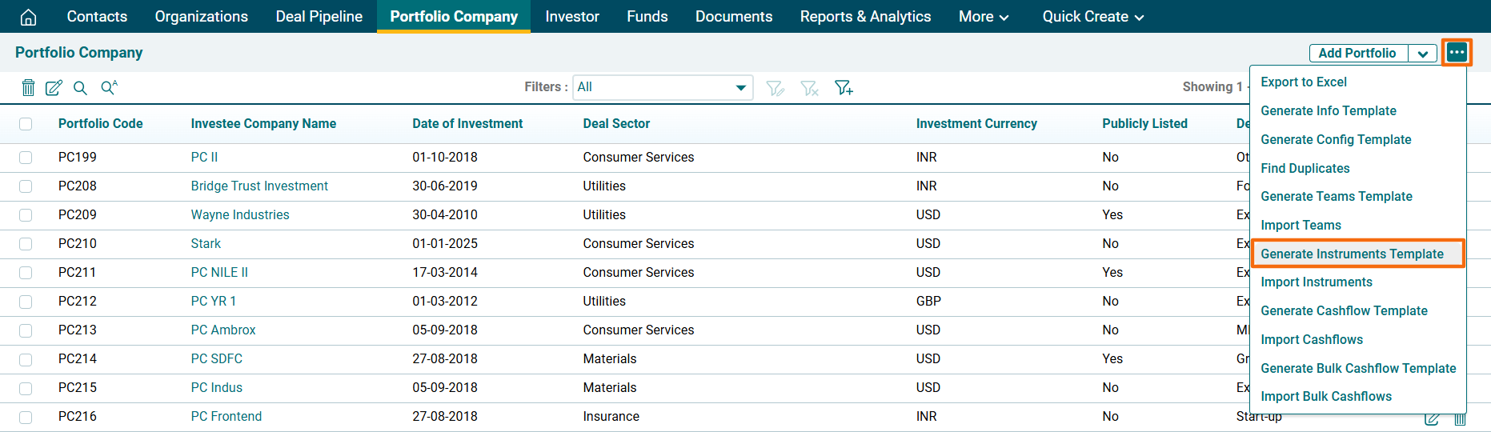Check the select-all checkbox in table header
Screen dimensions: 1491x432
coord(26,124)
